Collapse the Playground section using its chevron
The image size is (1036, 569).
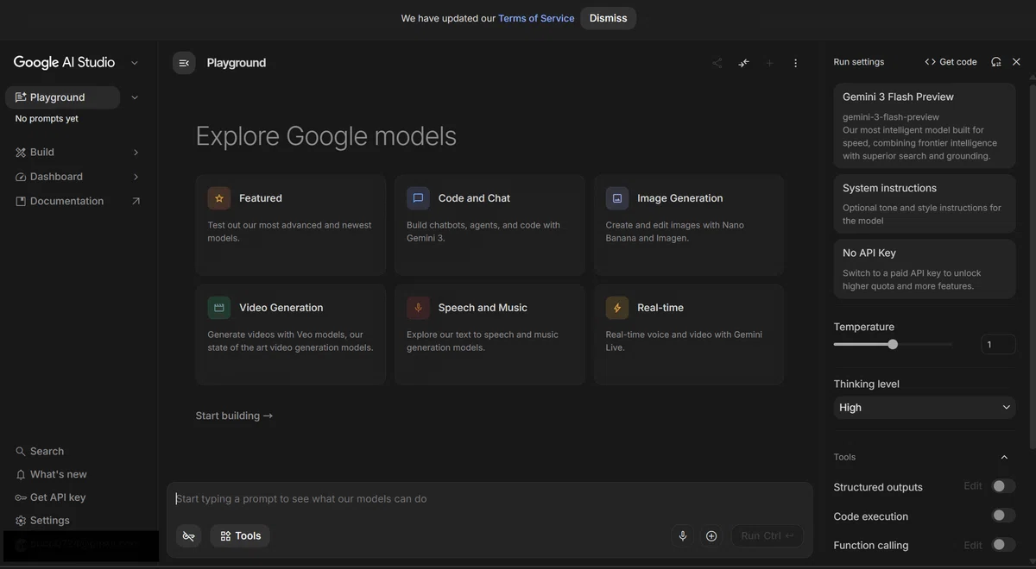pos(135,97)
